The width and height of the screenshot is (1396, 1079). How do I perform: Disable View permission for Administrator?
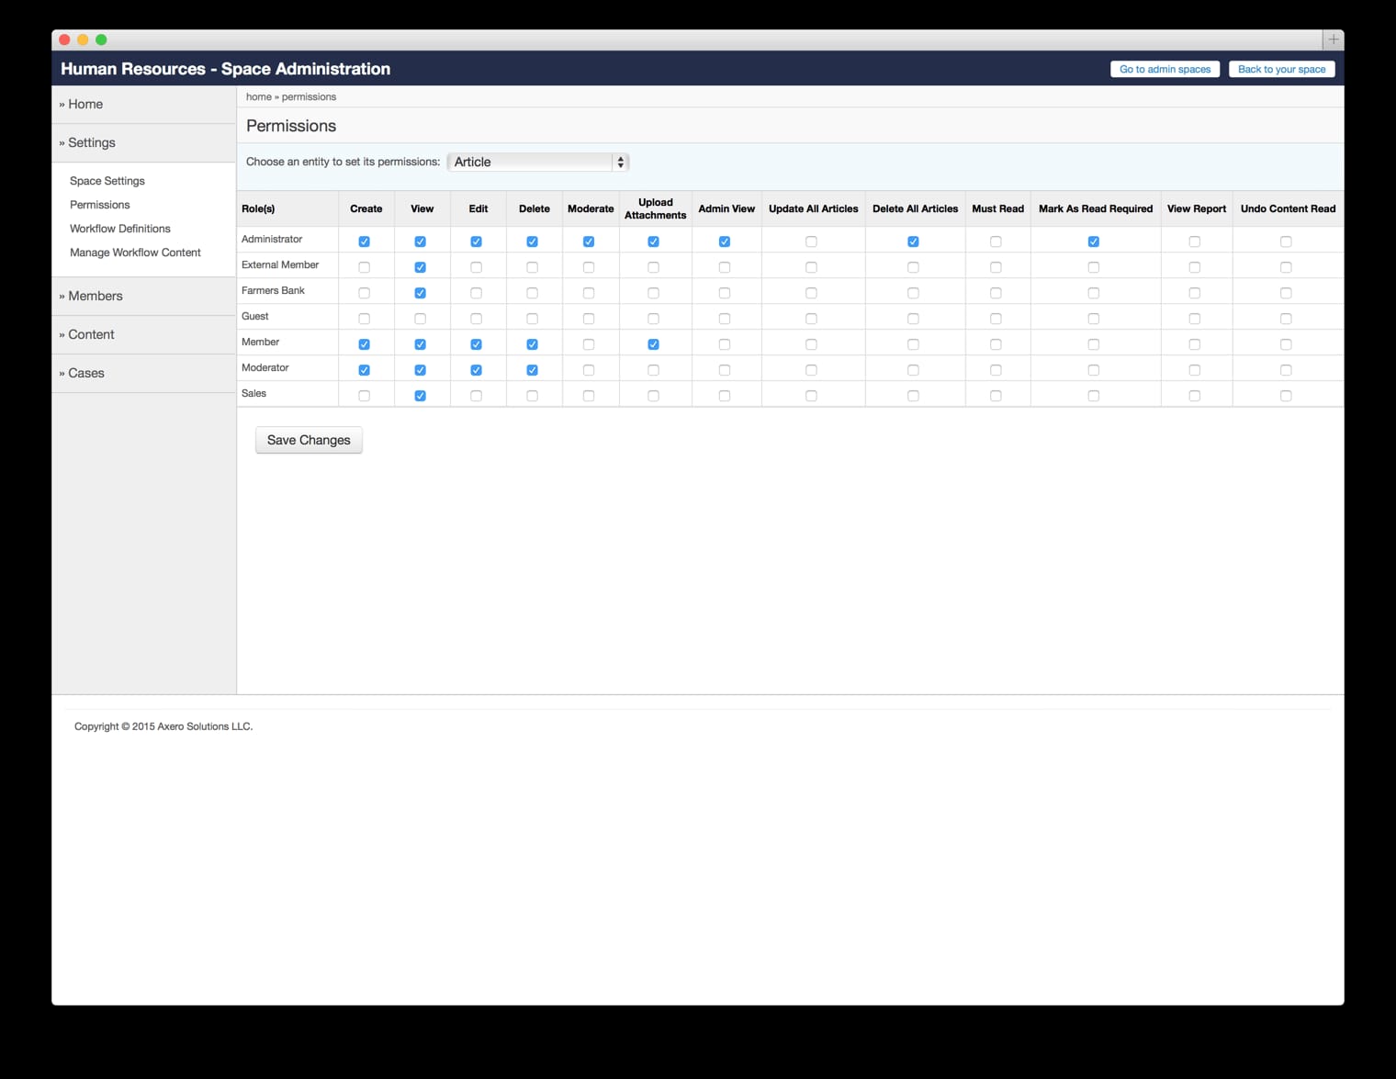tap(421, 241)
